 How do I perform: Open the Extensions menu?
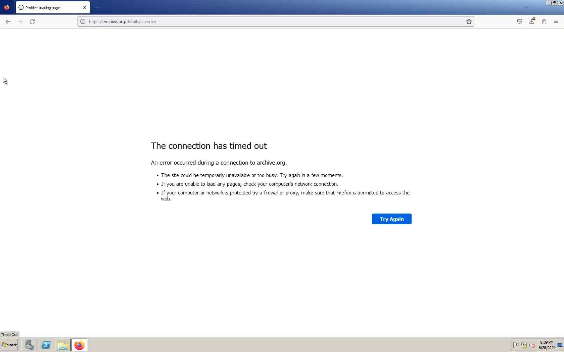coord(544,21)
